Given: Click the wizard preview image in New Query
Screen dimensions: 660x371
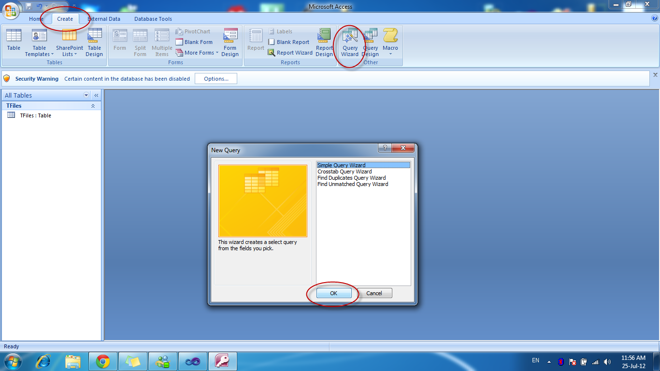Looking at the screenshot, I should (x=262, y=201).
